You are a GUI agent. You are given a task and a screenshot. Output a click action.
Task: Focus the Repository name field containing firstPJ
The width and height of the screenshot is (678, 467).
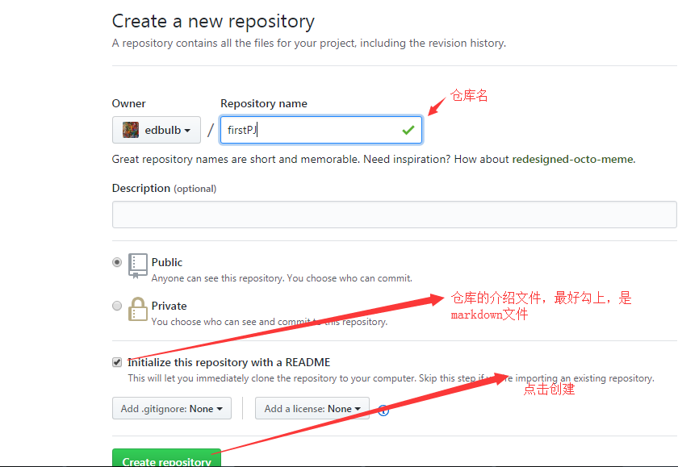(x=321, y=130)
